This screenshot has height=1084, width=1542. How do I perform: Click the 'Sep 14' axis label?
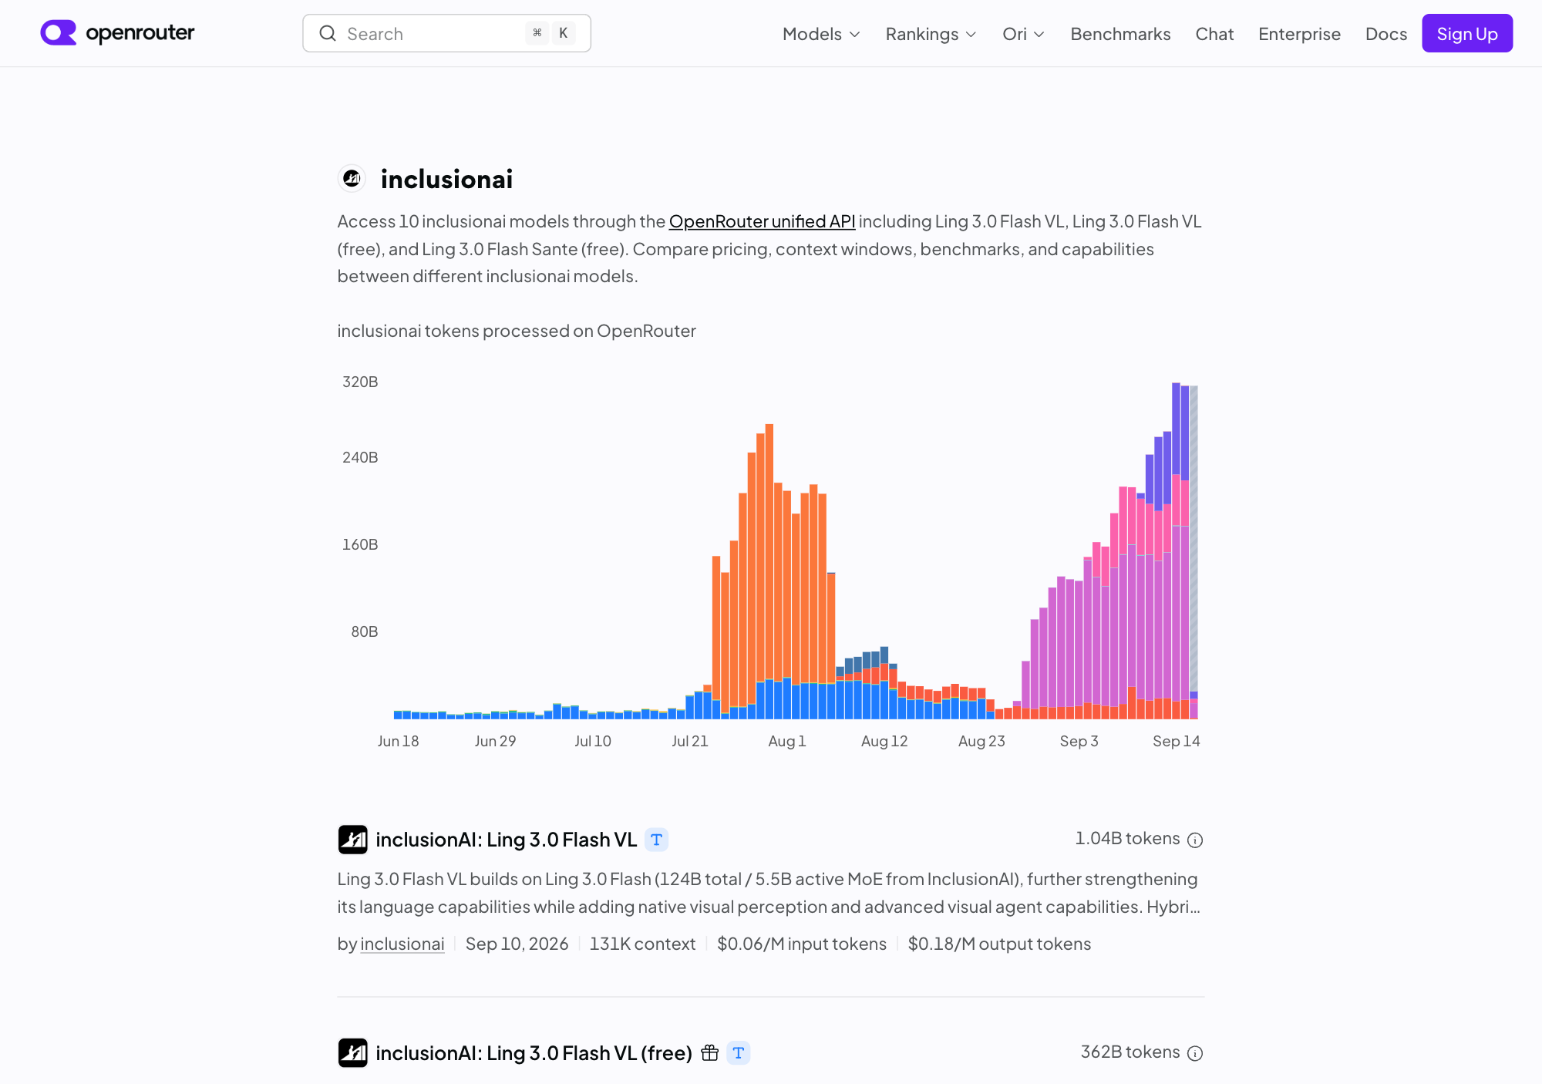(x=1176, y=742)
